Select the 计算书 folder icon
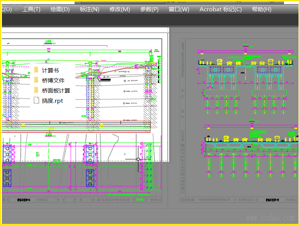This screenshot has height=225, width=300. [x=36, y=70]
